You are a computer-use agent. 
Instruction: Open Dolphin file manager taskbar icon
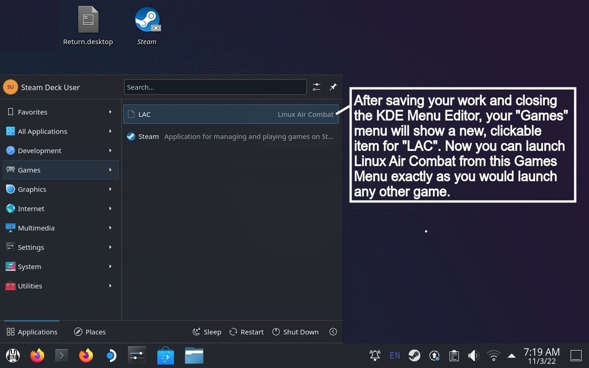(194, 356)
